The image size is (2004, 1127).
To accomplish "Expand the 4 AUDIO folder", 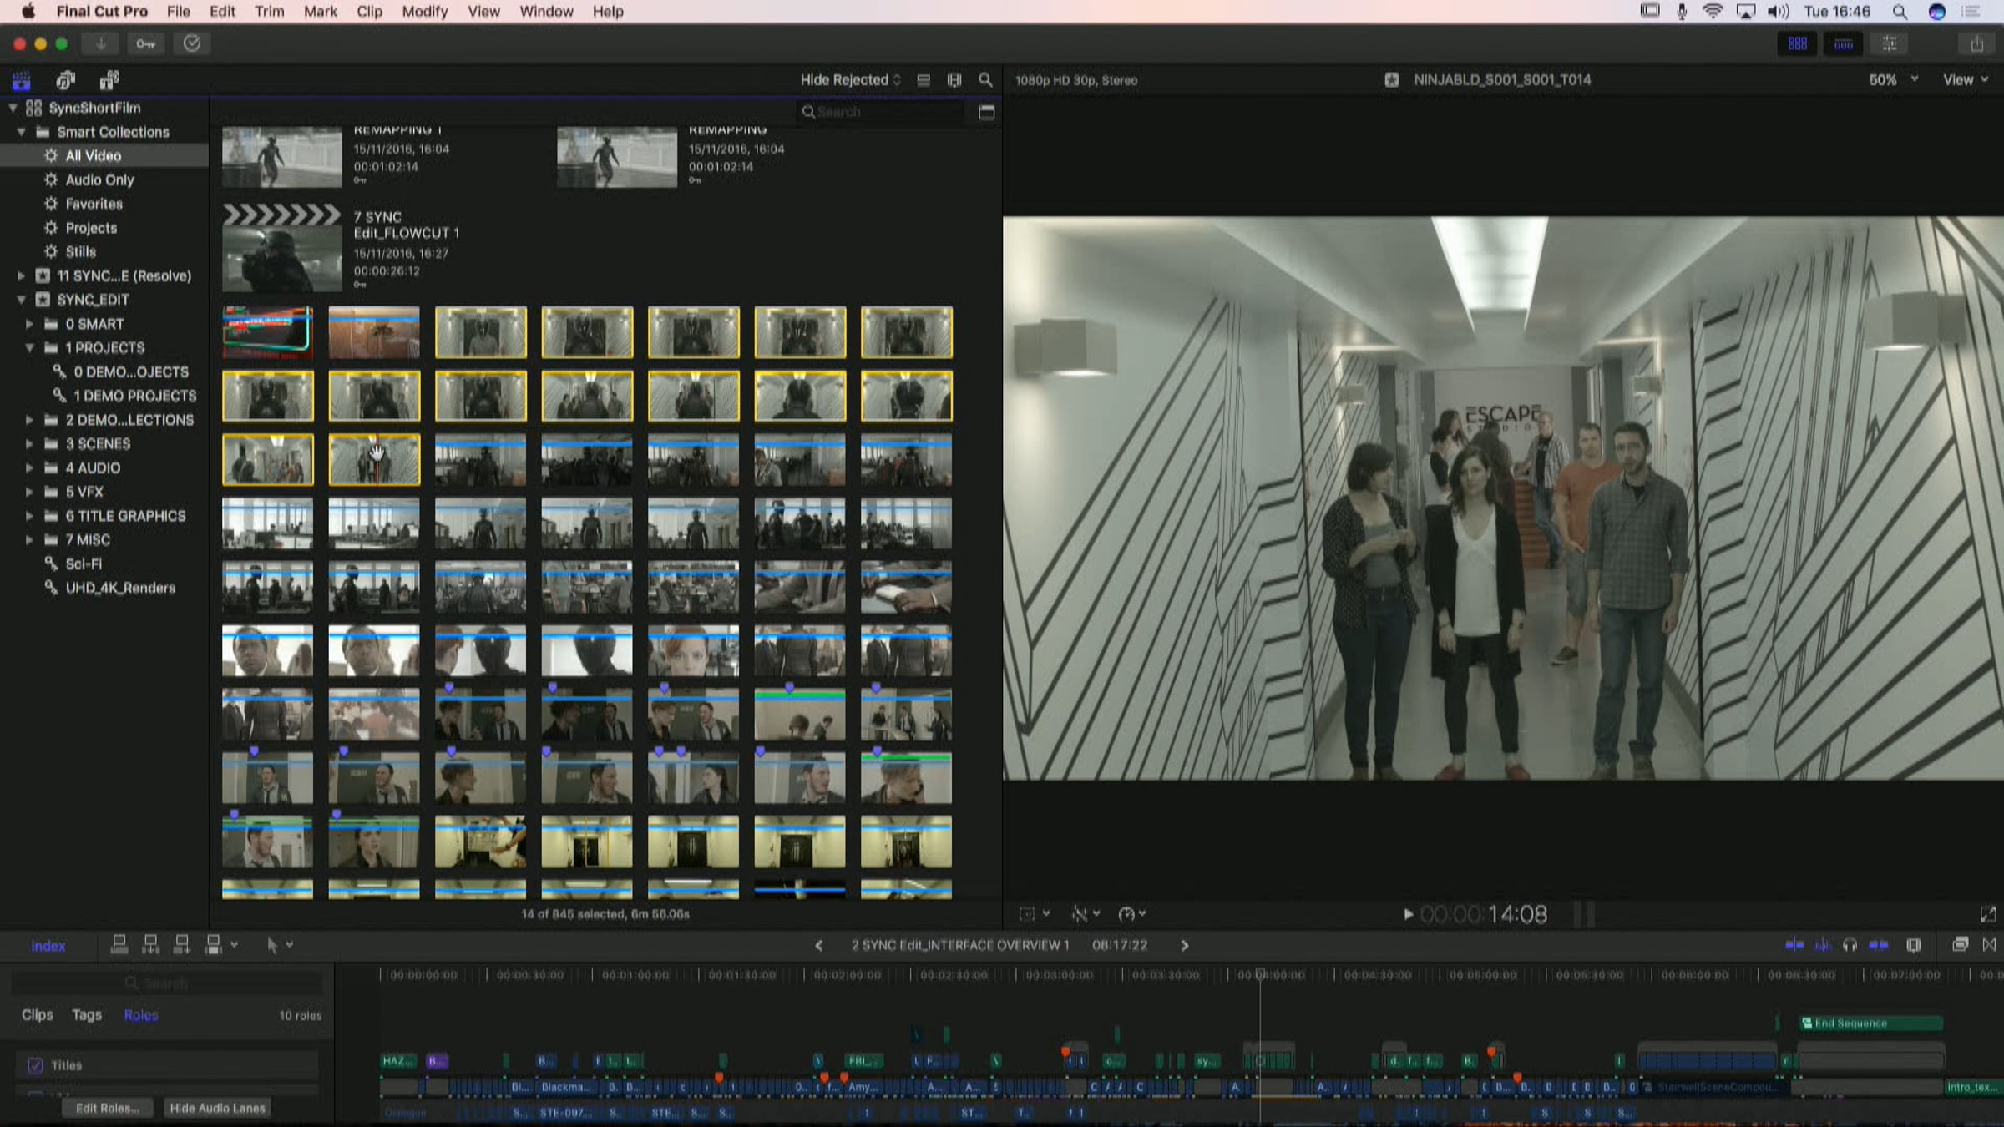I will 29,468.
